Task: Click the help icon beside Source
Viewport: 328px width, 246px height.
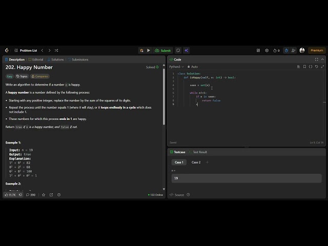Action: [x=188, y=195]
